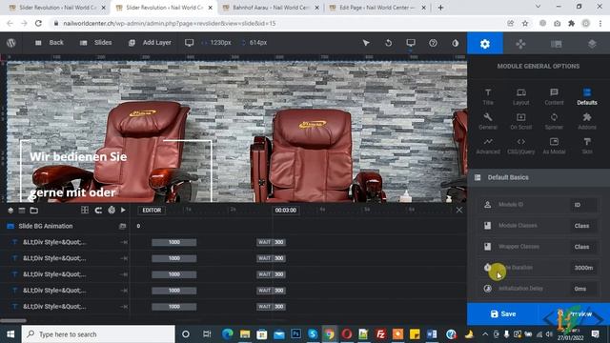Open the Layout settings section
Viewport: 610px width, 343px height.
click(x=521, y=96)
